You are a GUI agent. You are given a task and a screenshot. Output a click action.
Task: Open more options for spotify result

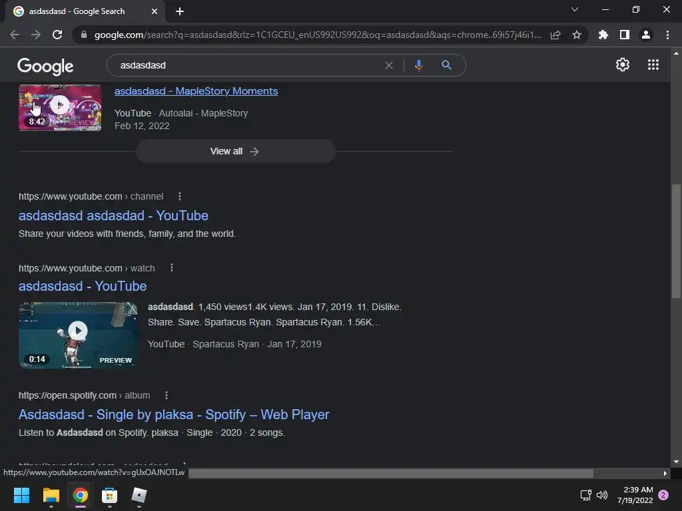pyautogui.click(x=166, y=395)
